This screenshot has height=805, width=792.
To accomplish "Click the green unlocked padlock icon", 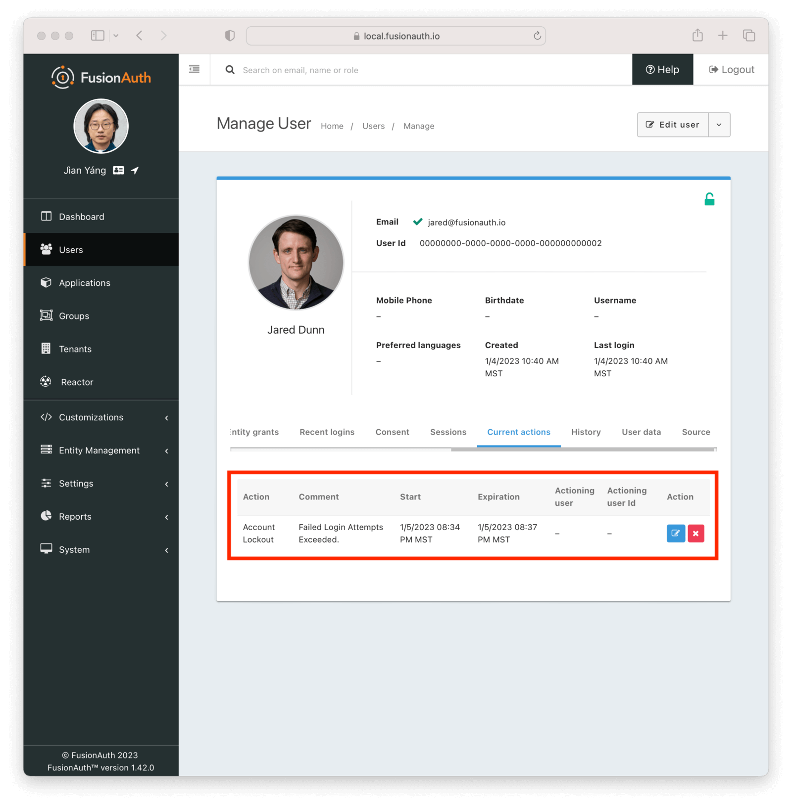I will [x=709, y=199].
